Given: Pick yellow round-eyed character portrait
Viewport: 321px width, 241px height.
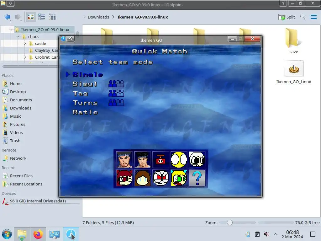Looking at the screenshot, I should (179, 160).
